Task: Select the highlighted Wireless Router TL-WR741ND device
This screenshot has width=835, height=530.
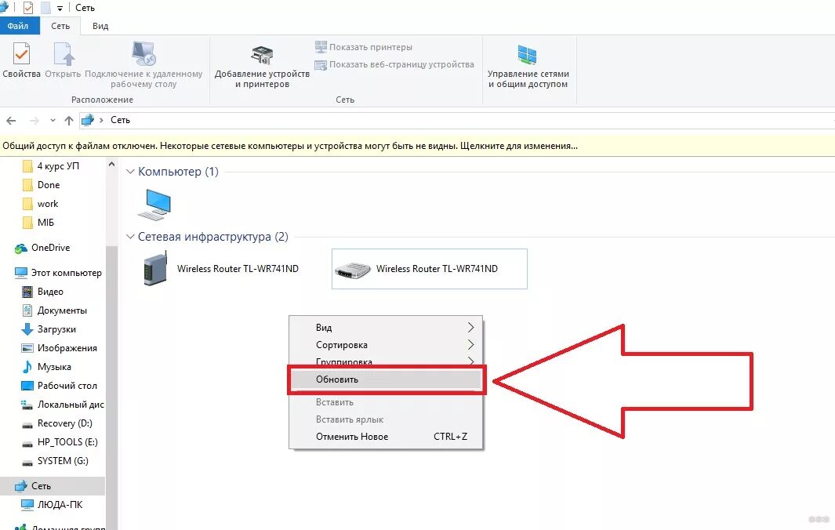Action: pos(429,269)
